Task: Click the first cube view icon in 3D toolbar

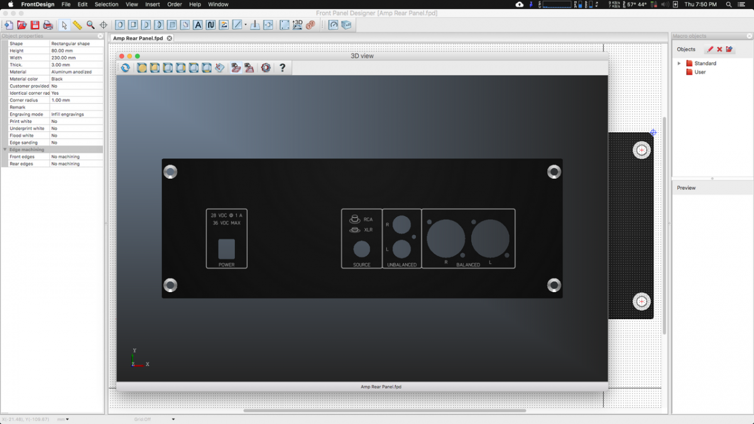Action: pyautogui.click(x=142, y=68)
